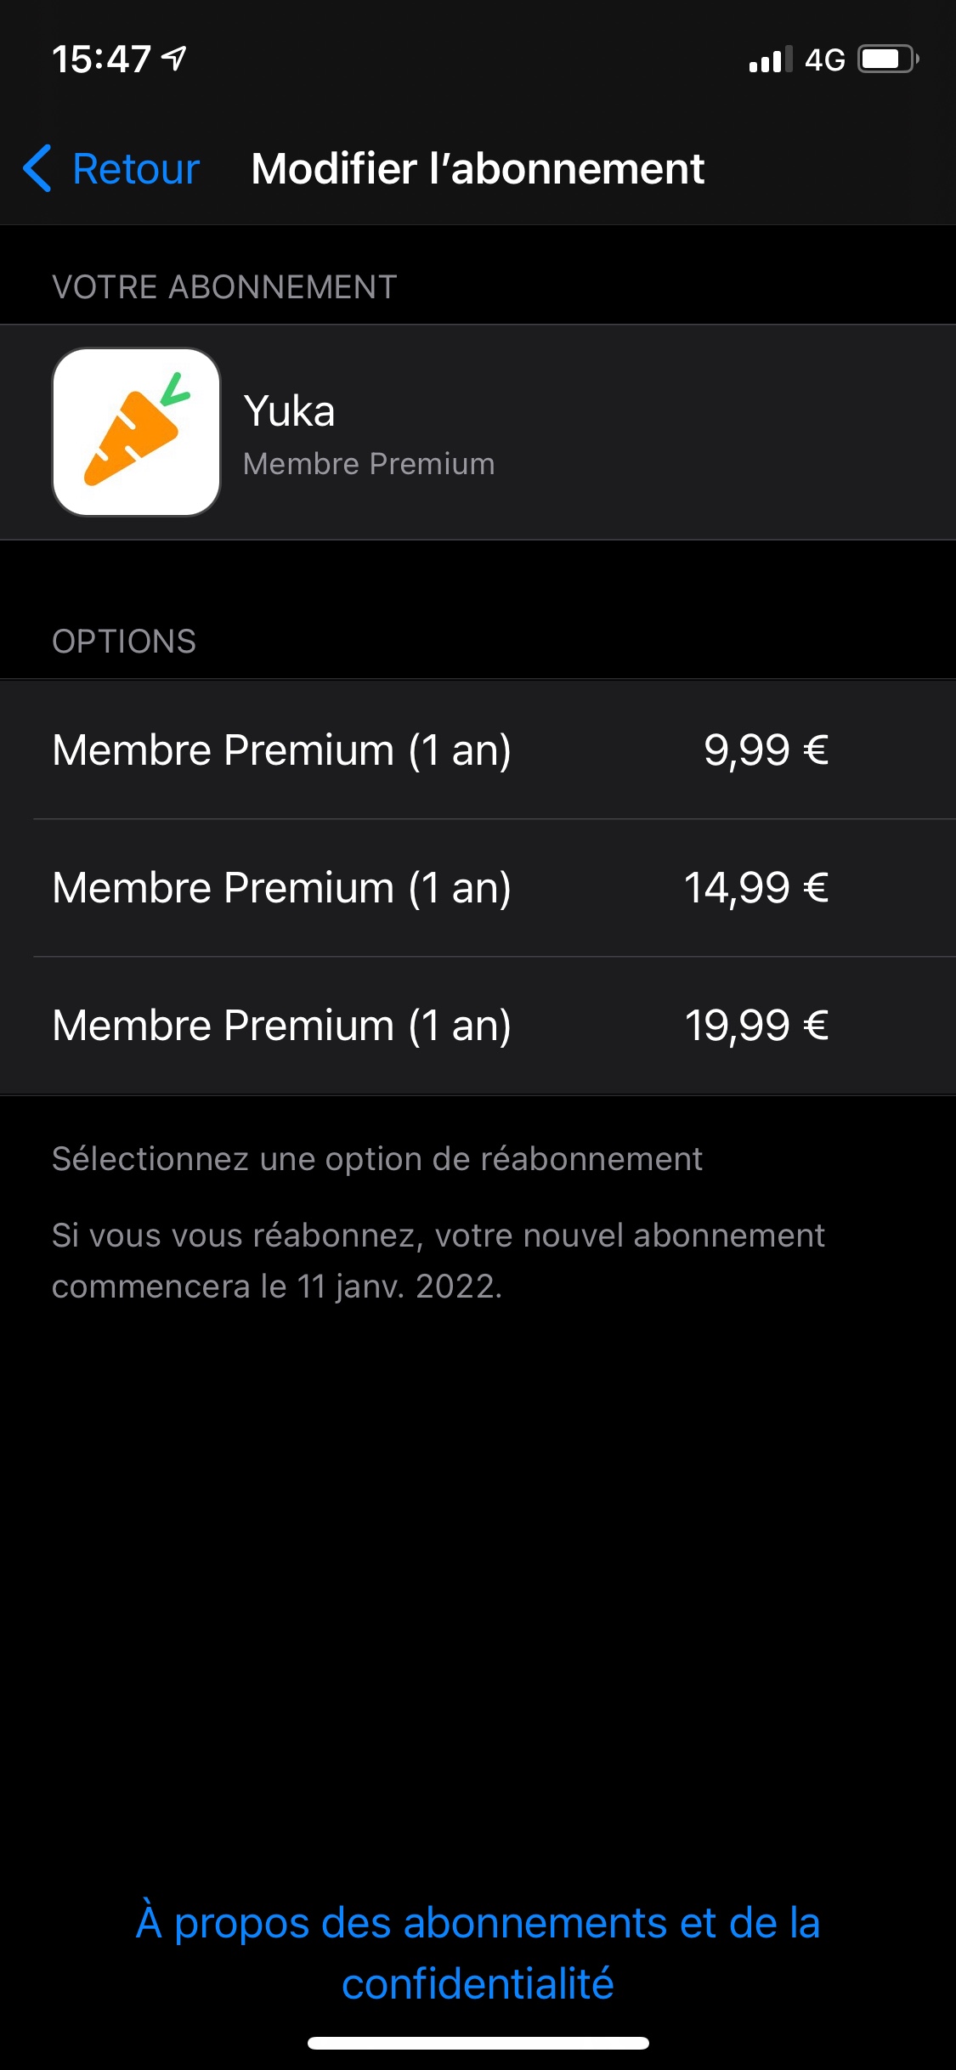Tap the Sélectionnez une option de réabonnement text
956x2070 pixels.
[377, 1159]
